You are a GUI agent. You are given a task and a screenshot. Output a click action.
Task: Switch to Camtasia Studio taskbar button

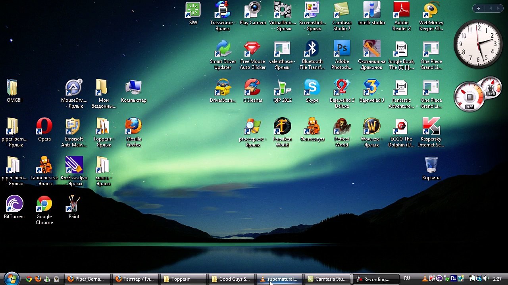point(328,279)
